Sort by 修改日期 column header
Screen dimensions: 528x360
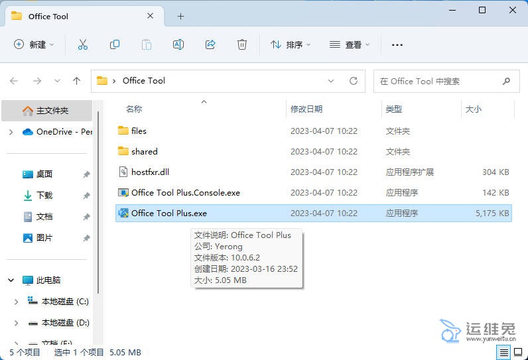coord(306,109)
